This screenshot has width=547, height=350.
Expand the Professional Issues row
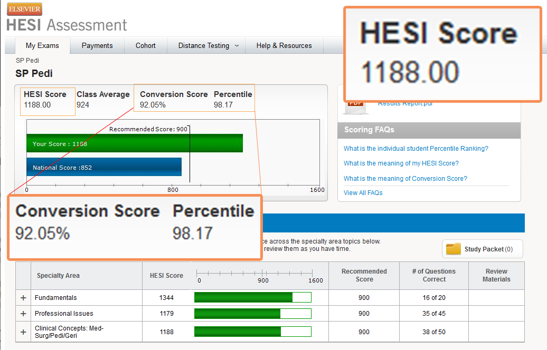point(23,314)
